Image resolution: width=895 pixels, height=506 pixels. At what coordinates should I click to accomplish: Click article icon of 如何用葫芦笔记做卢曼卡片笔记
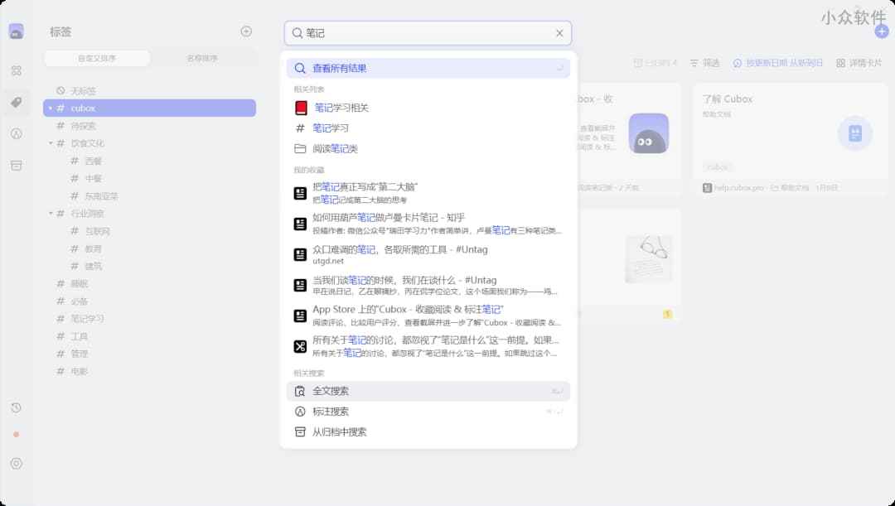(x=300, y=224)
